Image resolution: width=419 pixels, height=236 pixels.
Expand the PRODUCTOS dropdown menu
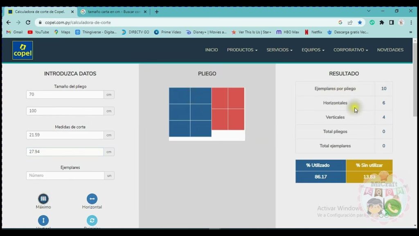point(242,50)
